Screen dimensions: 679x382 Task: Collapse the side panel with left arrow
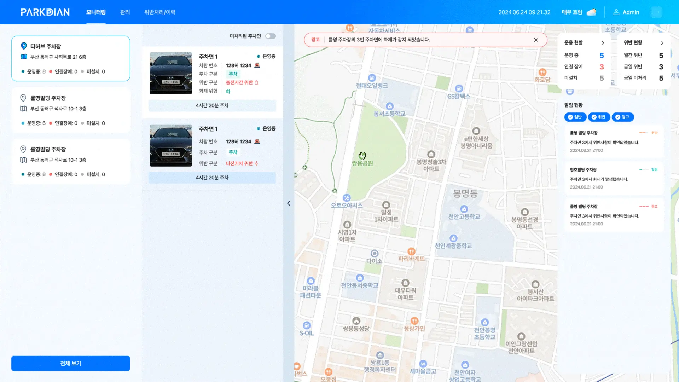pos(289,203)
